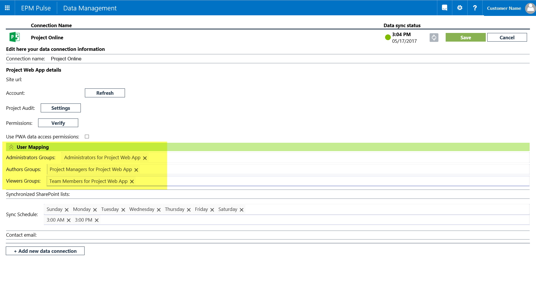
Task: Click the 05/17/2017 sync date text
Action: point(404,41)
